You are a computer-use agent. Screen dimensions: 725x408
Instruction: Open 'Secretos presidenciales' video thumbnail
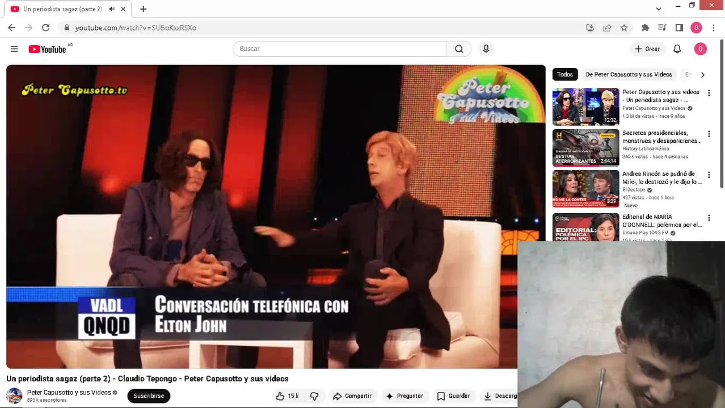tap(585, 148)
